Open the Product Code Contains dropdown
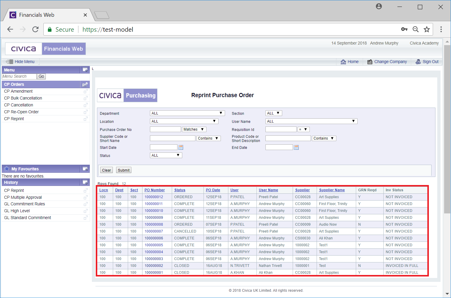This screenshot has height=298, width=451. pyautogui.click(x=324, y=138)
